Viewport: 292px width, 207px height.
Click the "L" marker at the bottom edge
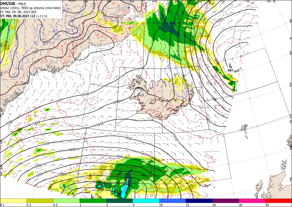(92, 196)
